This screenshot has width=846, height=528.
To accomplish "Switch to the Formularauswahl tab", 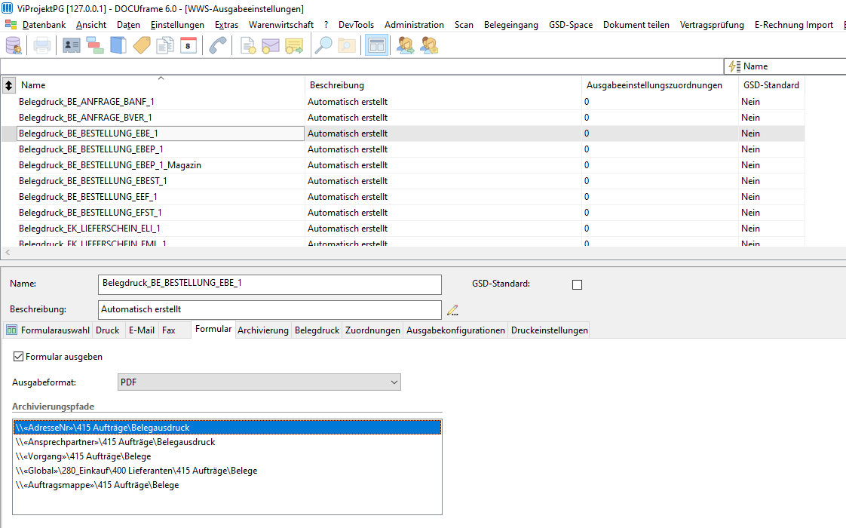I will pos(48,330).
